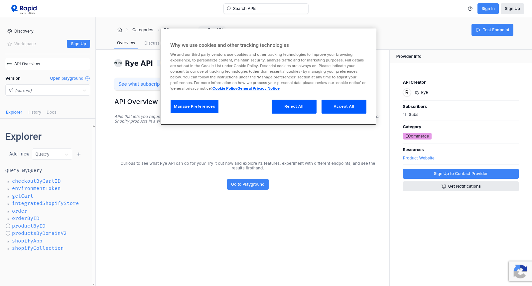Click the API Creator R avatar
Image resolution: width=532 pixels, height=286 pixels.
click(x=407, y=92)
